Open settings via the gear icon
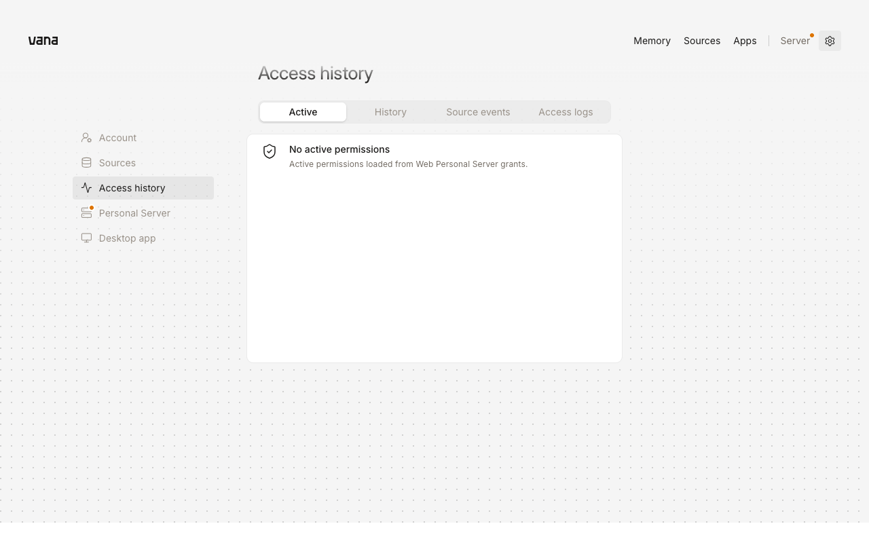Screen dimensions: 869x543 click(x=830, y=41)
